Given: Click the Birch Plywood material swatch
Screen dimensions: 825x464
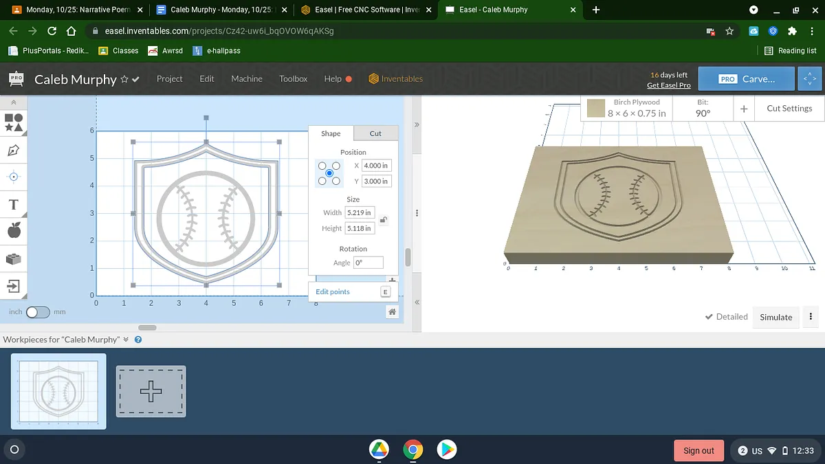Looking at the screenshot, I should tap(596, 109).
